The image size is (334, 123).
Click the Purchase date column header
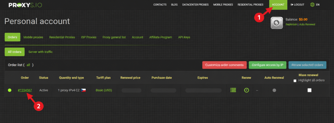coord(162,78)
